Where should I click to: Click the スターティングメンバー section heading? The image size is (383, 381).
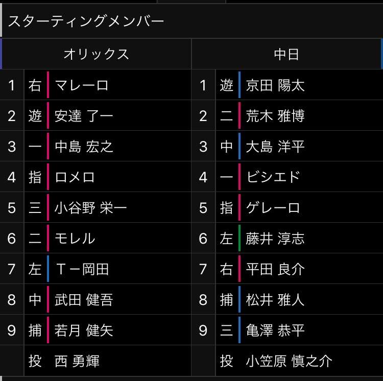tap(86, 21)
